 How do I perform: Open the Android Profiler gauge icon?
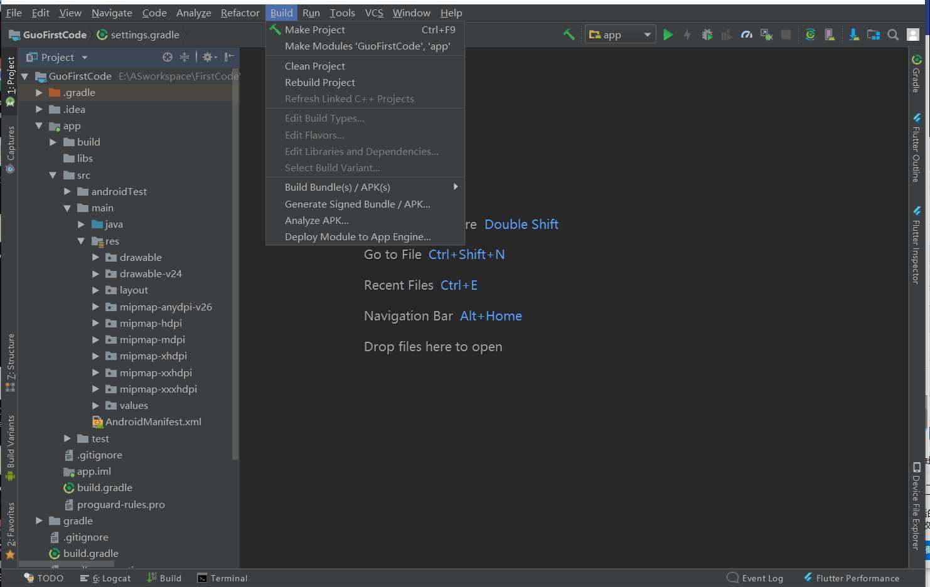pos(746,34)
